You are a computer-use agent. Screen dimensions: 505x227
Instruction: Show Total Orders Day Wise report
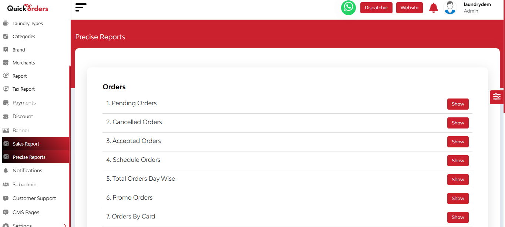(458, 180)
